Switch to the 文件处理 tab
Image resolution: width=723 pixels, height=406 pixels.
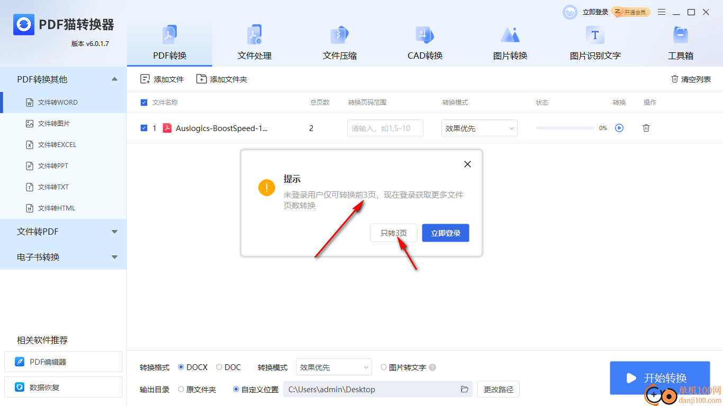coord(255,43)
